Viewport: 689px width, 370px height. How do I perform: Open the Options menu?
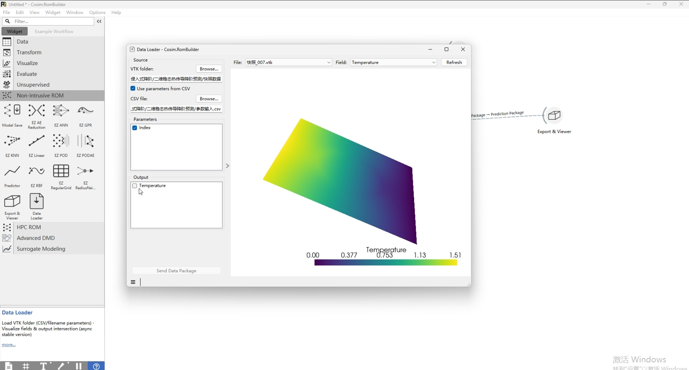click(x=97, y=12)
